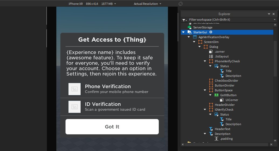Click the '{Experience name} includes' description paragraph

coord(112,63)
